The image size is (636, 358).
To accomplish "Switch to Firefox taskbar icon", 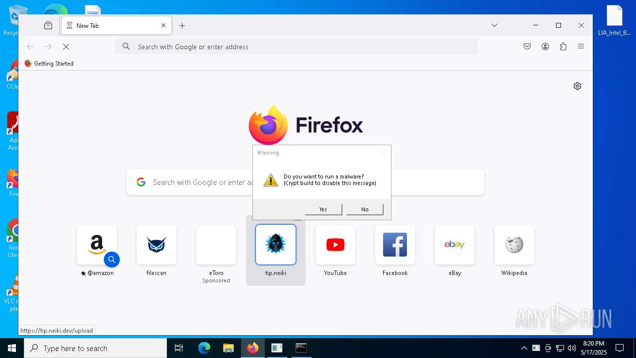I will [253, 348].
